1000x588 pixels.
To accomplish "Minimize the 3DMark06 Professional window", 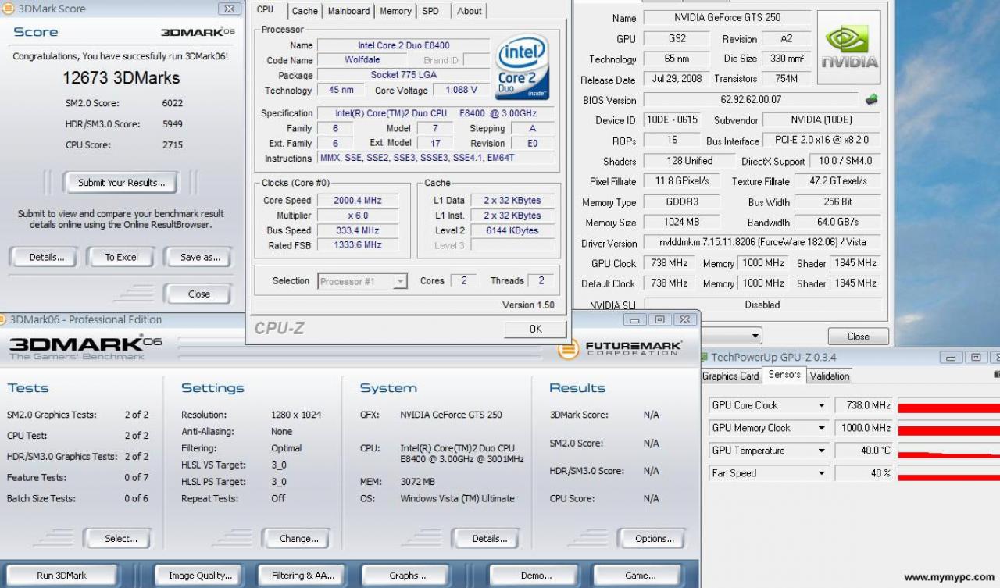I will (635, 319).
